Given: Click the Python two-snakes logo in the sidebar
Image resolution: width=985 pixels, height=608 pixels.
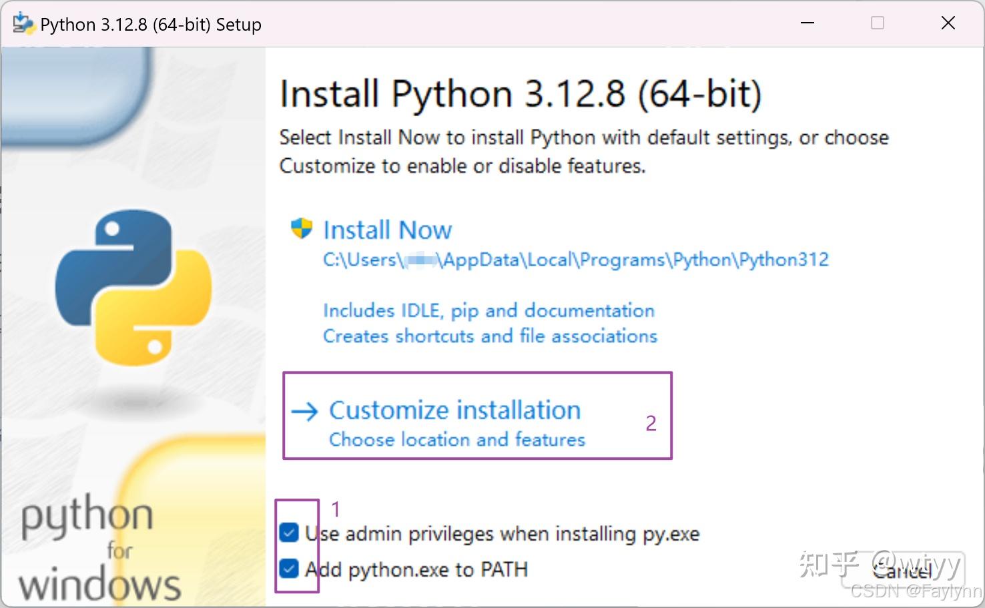Looking at the screenshot, I should (x=132, y=287).
